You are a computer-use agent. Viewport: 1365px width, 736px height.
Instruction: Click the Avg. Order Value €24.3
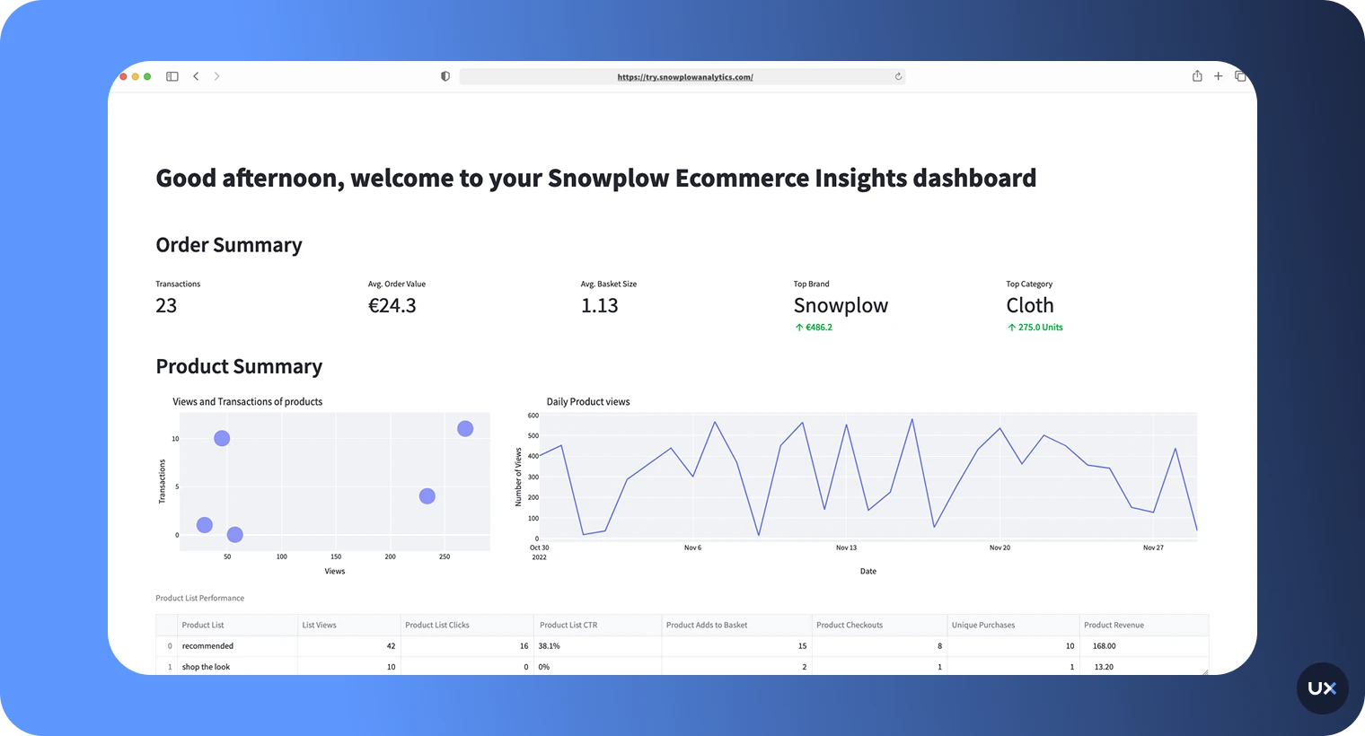pos(392,306)
